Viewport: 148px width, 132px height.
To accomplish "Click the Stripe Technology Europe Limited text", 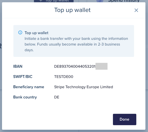I will [x=84, y=87].
